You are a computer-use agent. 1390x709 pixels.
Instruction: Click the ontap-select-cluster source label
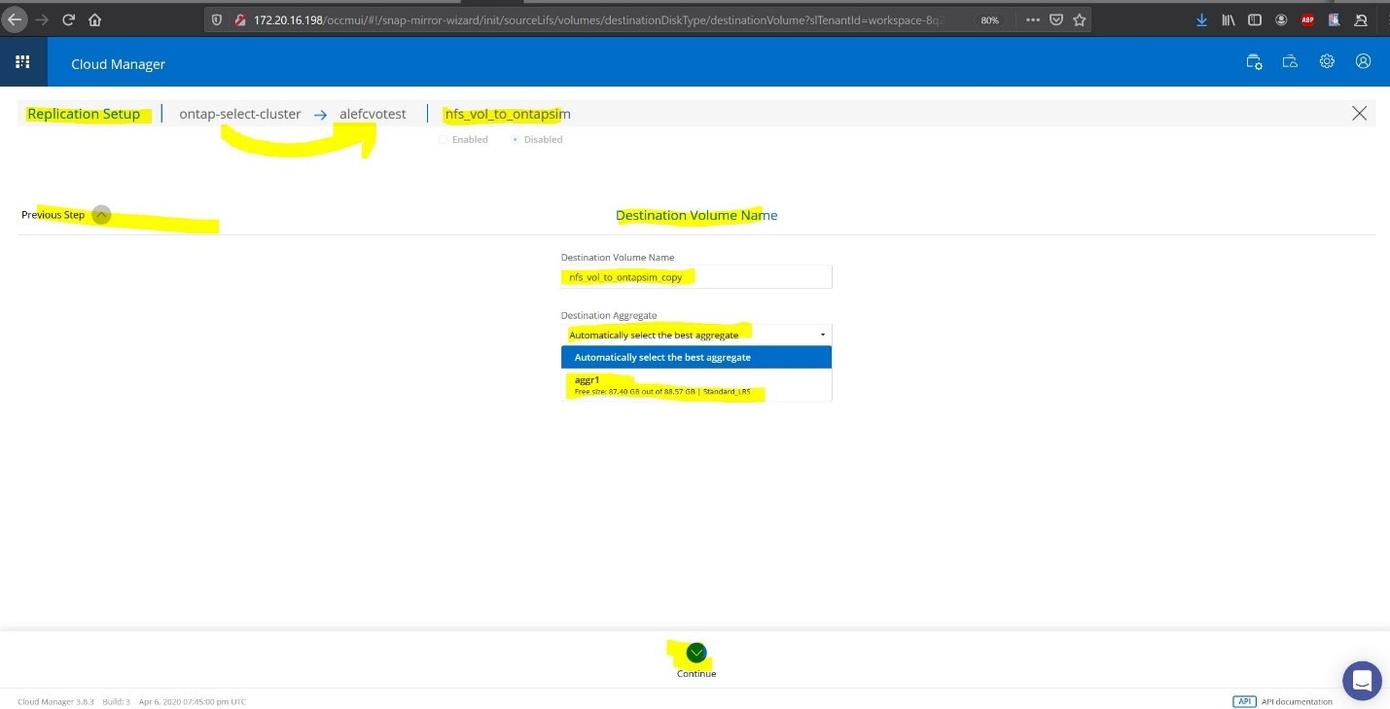pyautogui.click(x=240, y=114)
